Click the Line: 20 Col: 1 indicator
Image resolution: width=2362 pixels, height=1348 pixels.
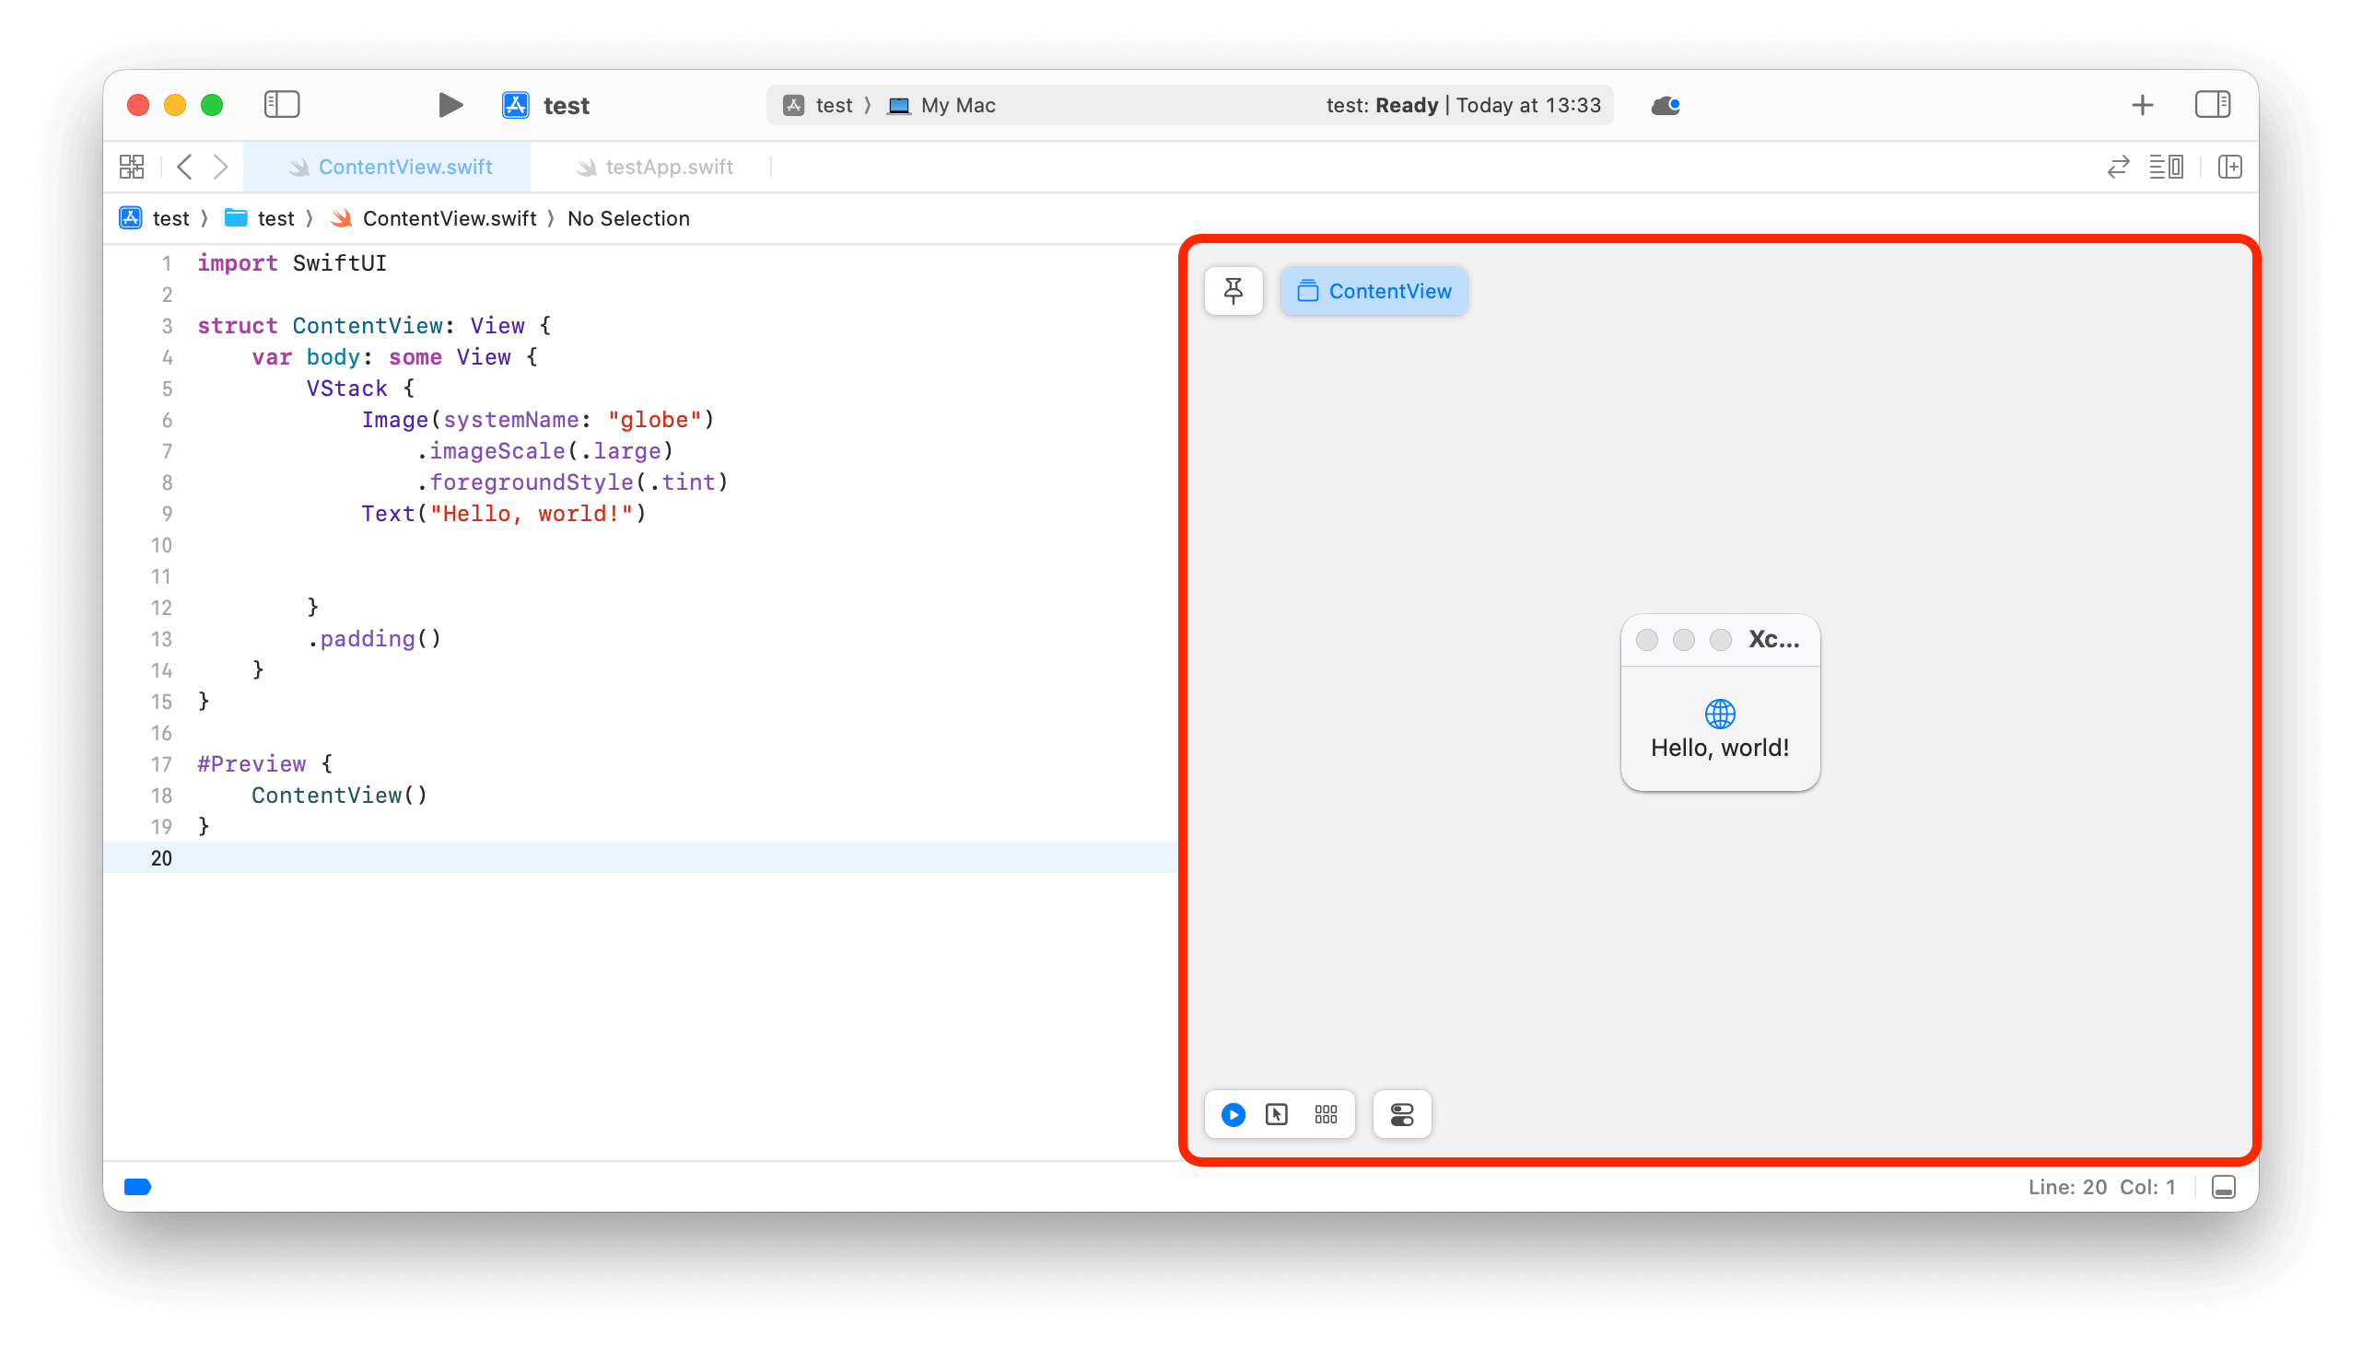pyautogui.click(x=2100, y=1187)
